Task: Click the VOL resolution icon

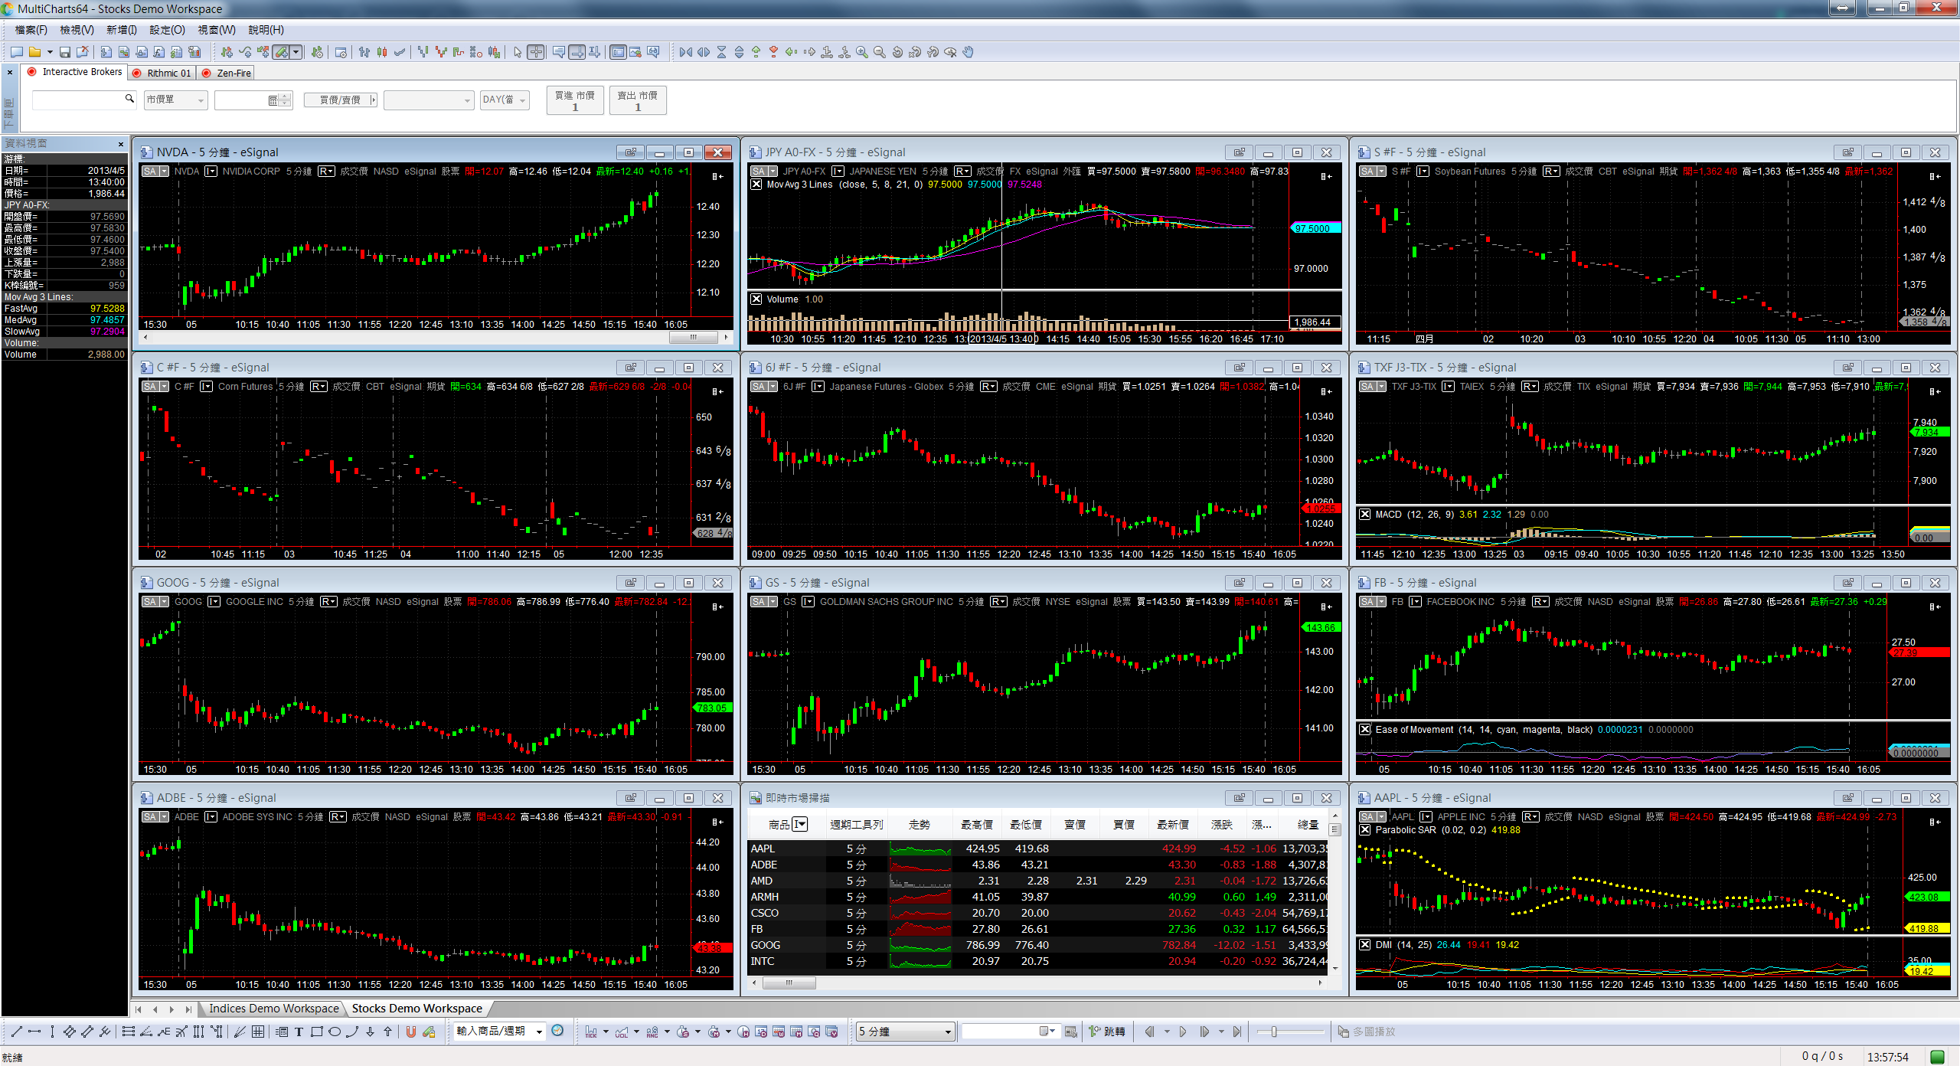Action: pyautogui.click(x=622, y=1032)
